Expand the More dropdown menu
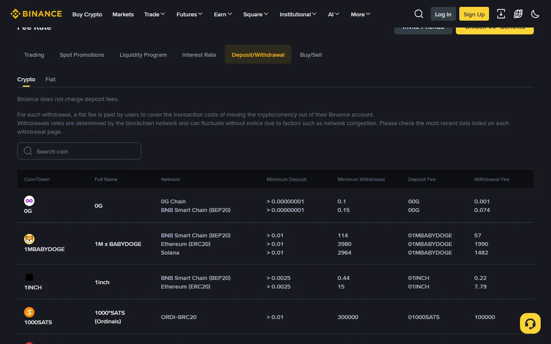Viewport: 551px width, 344px height. pyautogui.click(x=361, y=14)
